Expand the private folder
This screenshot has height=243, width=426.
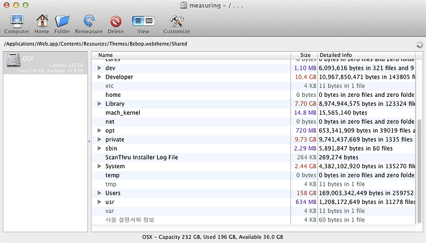coord(99,139)
